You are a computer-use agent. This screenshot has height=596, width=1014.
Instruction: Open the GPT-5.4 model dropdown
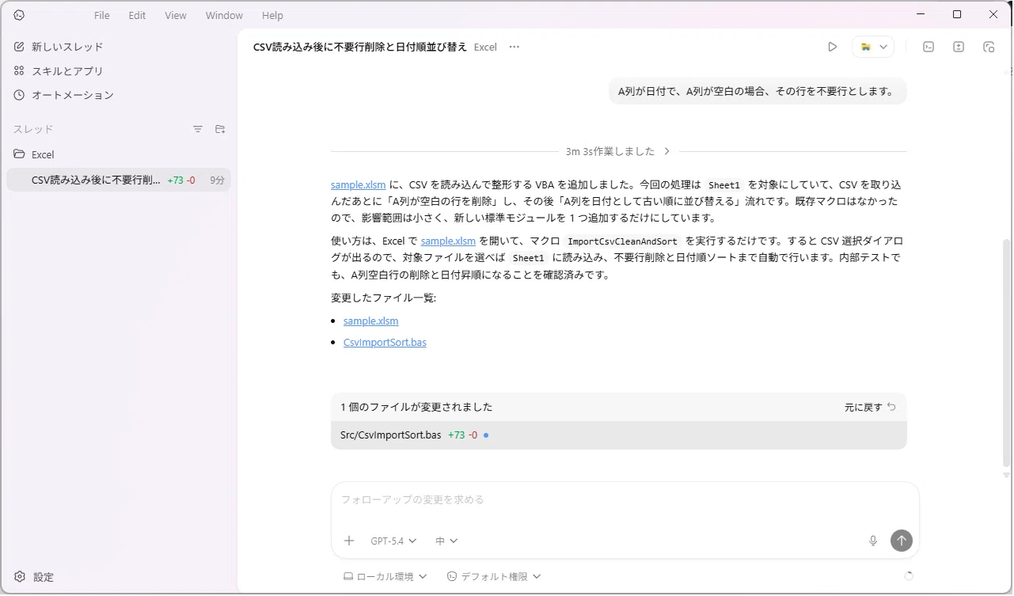coord(393,541)
